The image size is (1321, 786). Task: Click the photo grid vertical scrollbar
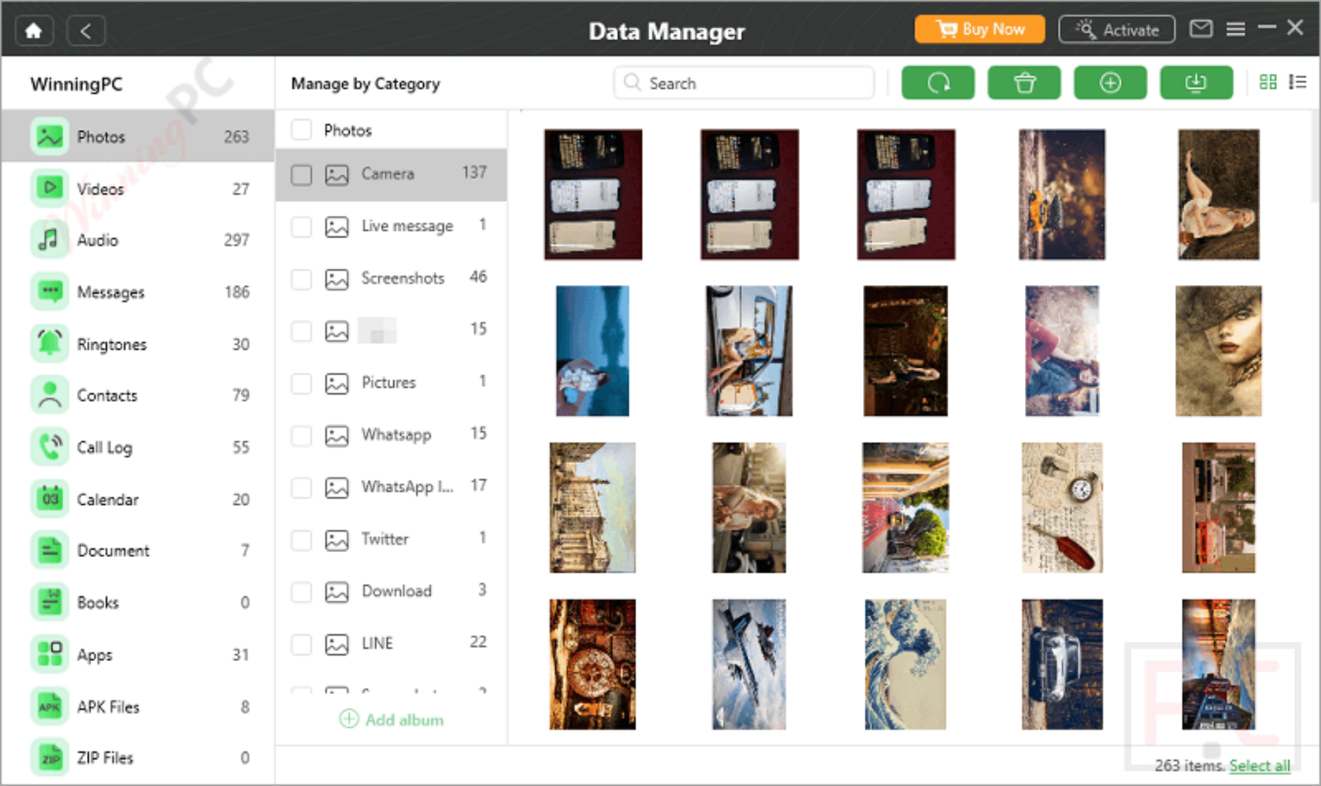pos(1315,156)
